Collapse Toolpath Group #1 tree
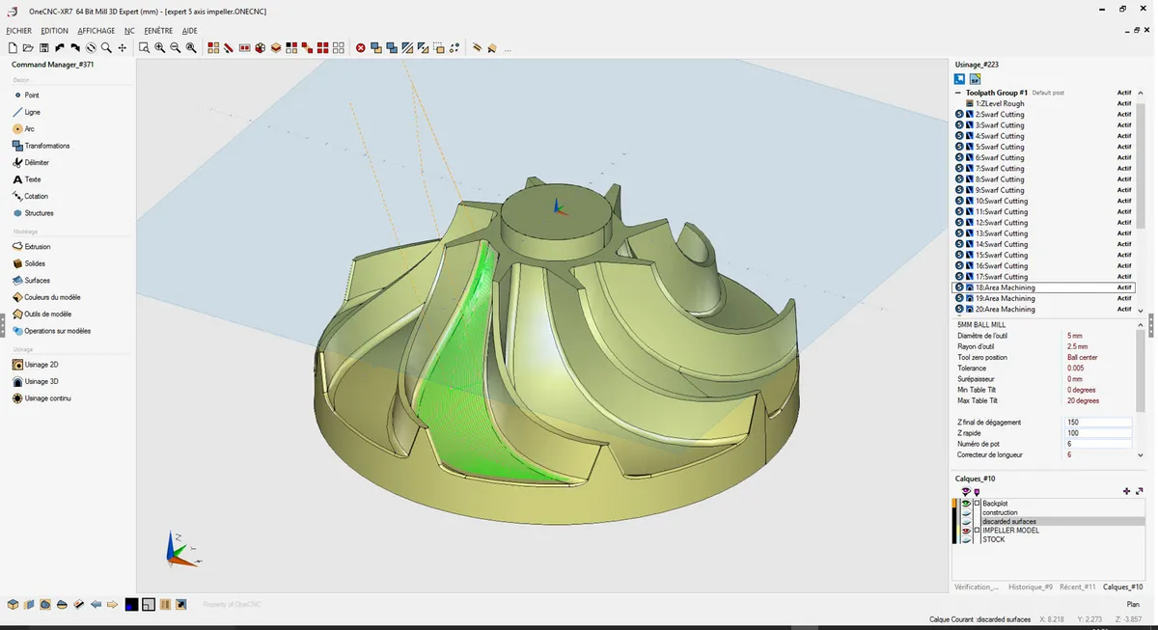Viewport: 1158px width, 630px height. tap(957, 93)
